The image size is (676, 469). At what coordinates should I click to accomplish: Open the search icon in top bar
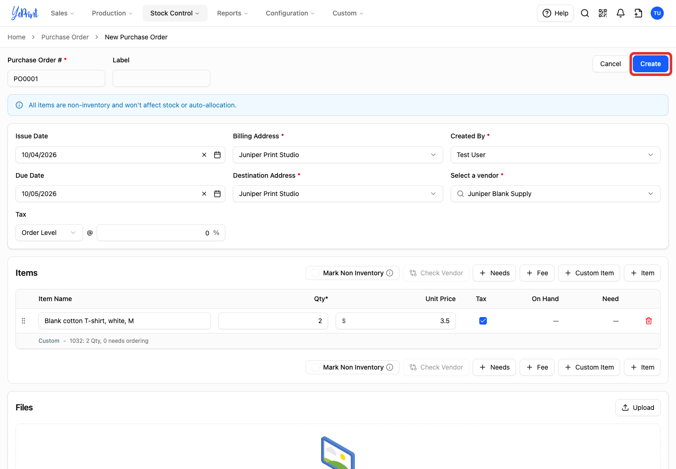coord(585,13)
